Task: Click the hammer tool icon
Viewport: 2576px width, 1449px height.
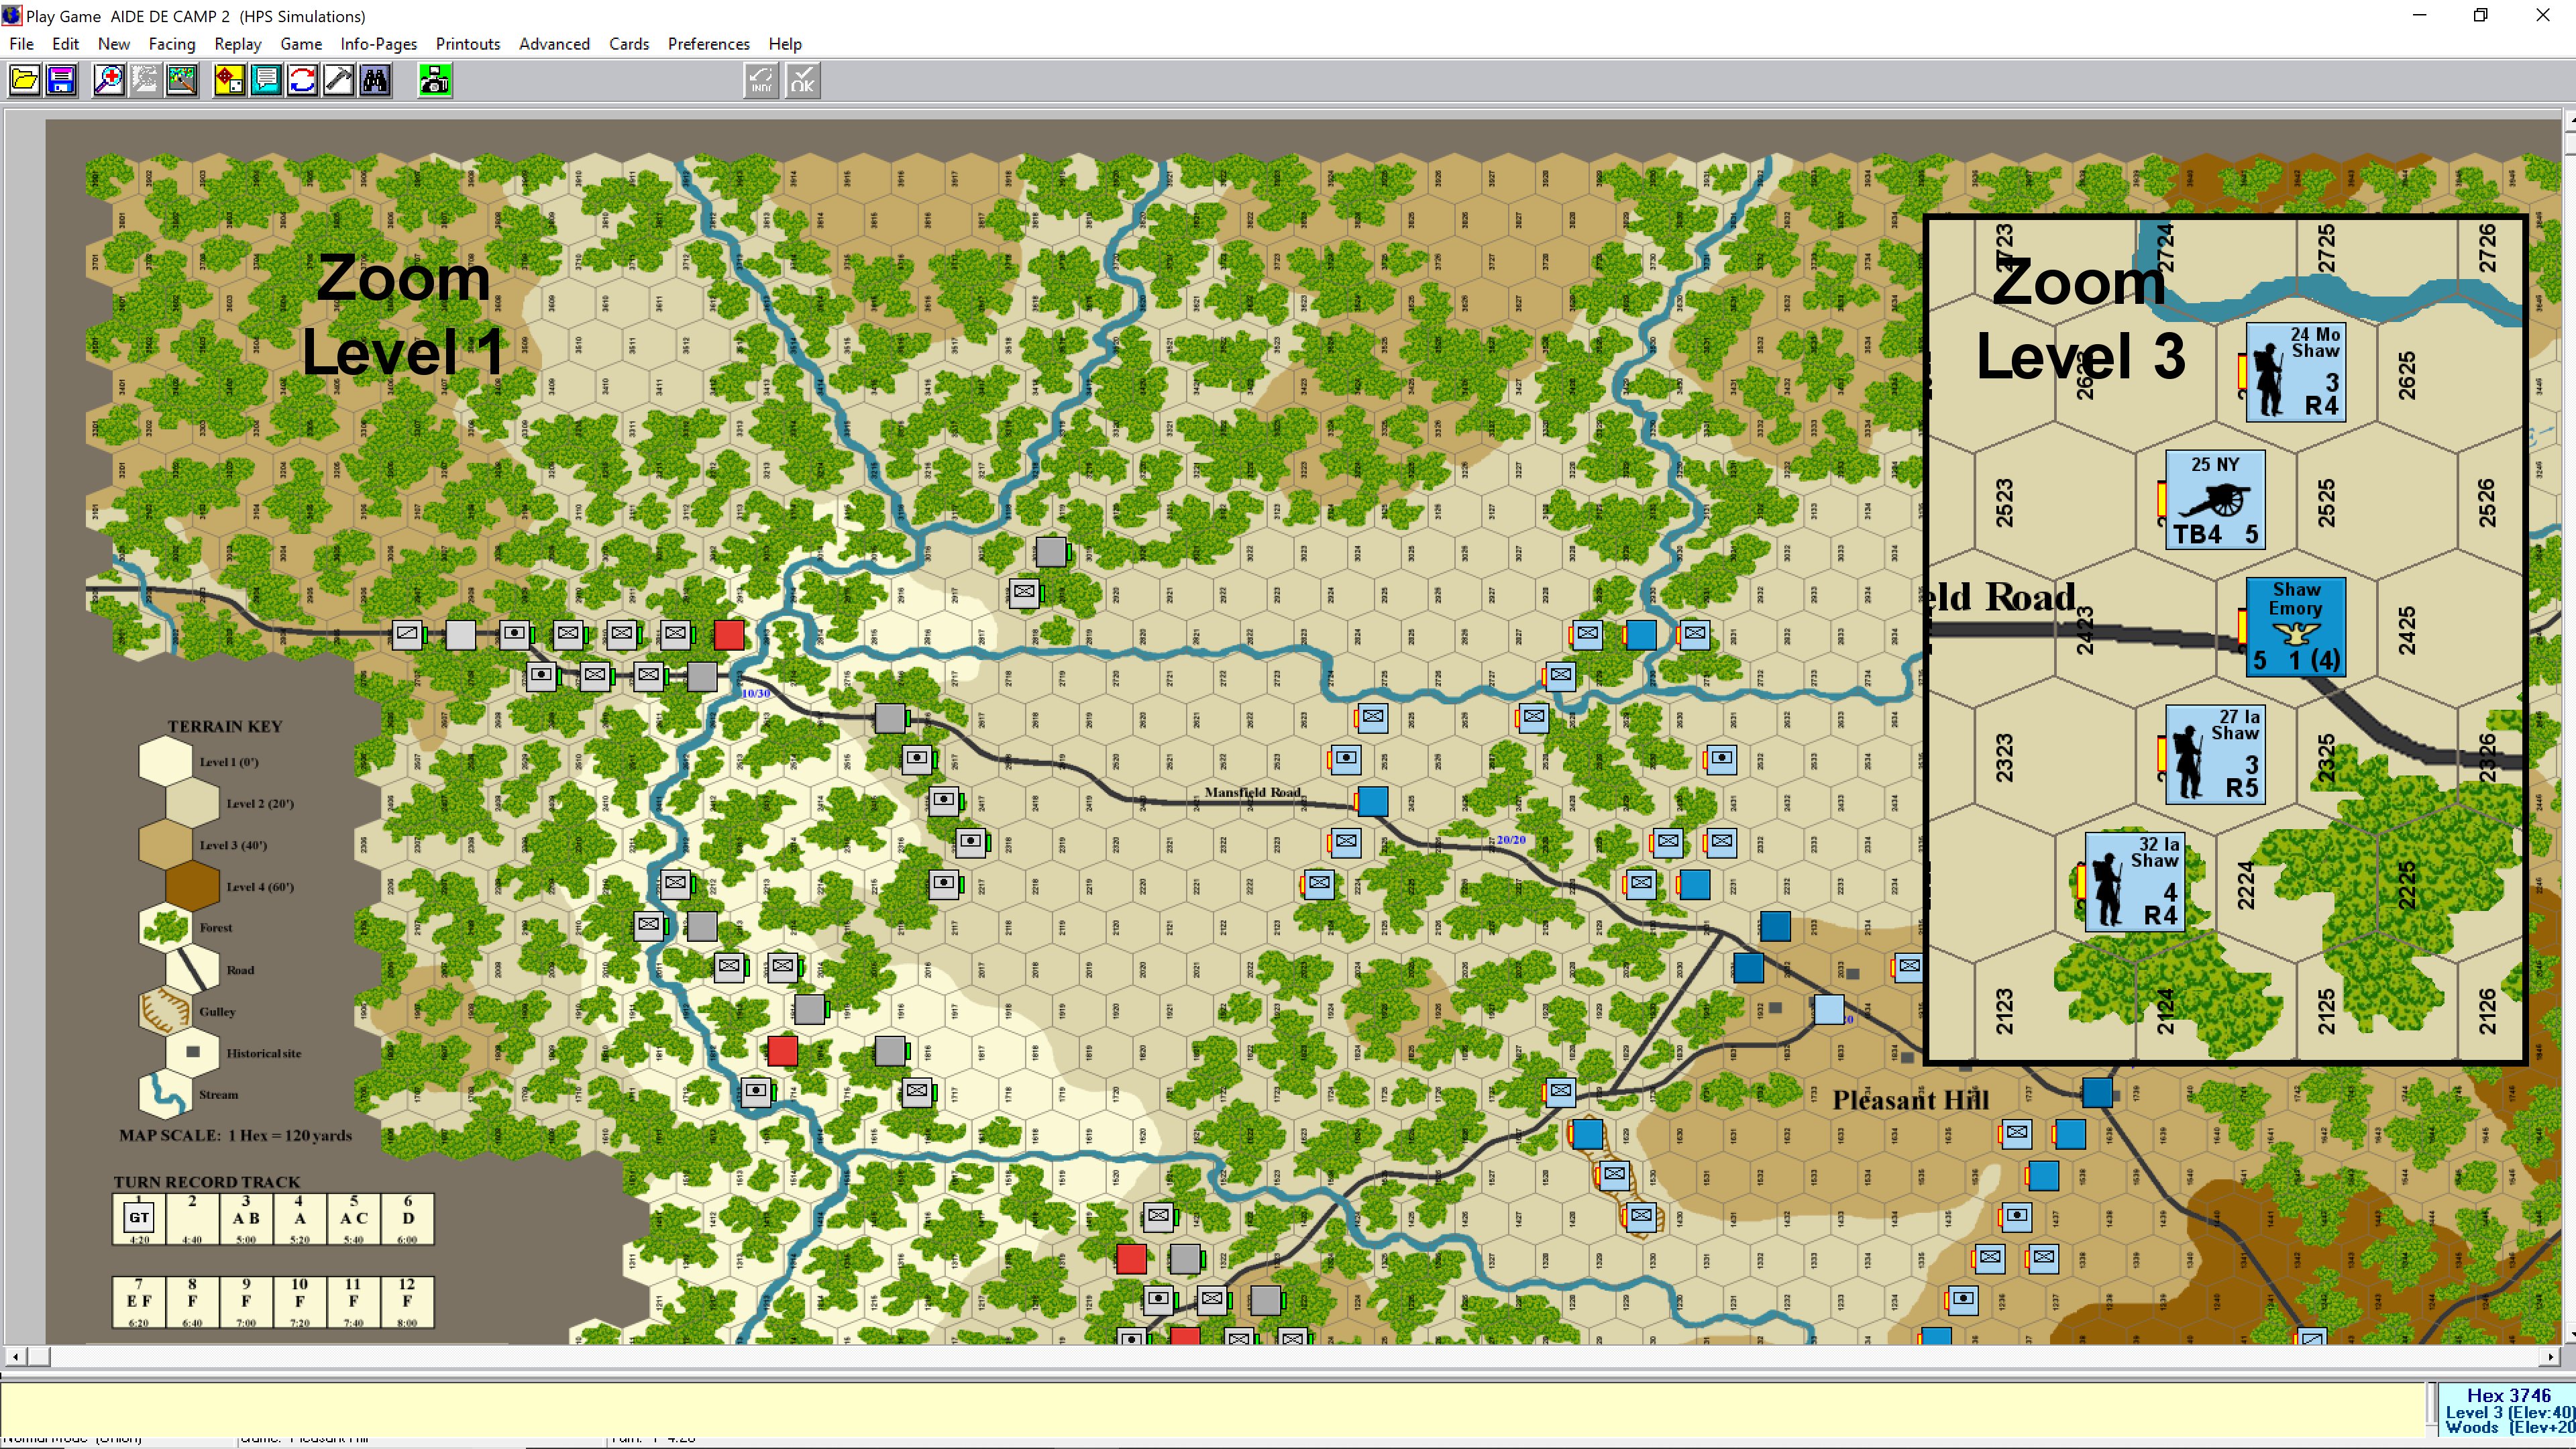Action: 339,80
